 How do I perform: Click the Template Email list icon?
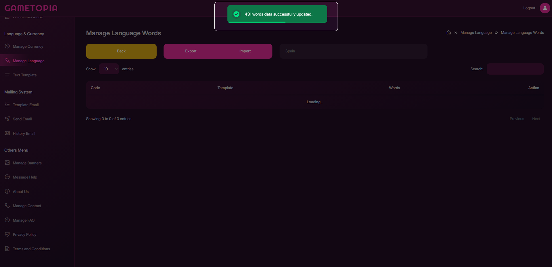[7, 105]
